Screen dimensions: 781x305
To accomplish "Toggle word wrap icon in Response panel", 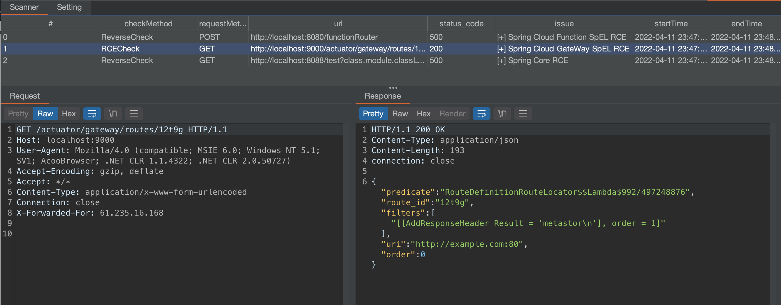I will 481,114.
